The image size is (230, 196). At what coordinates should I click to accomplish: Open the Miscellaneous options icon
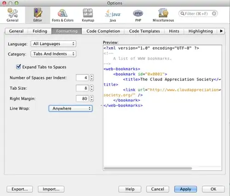[163, 13]
